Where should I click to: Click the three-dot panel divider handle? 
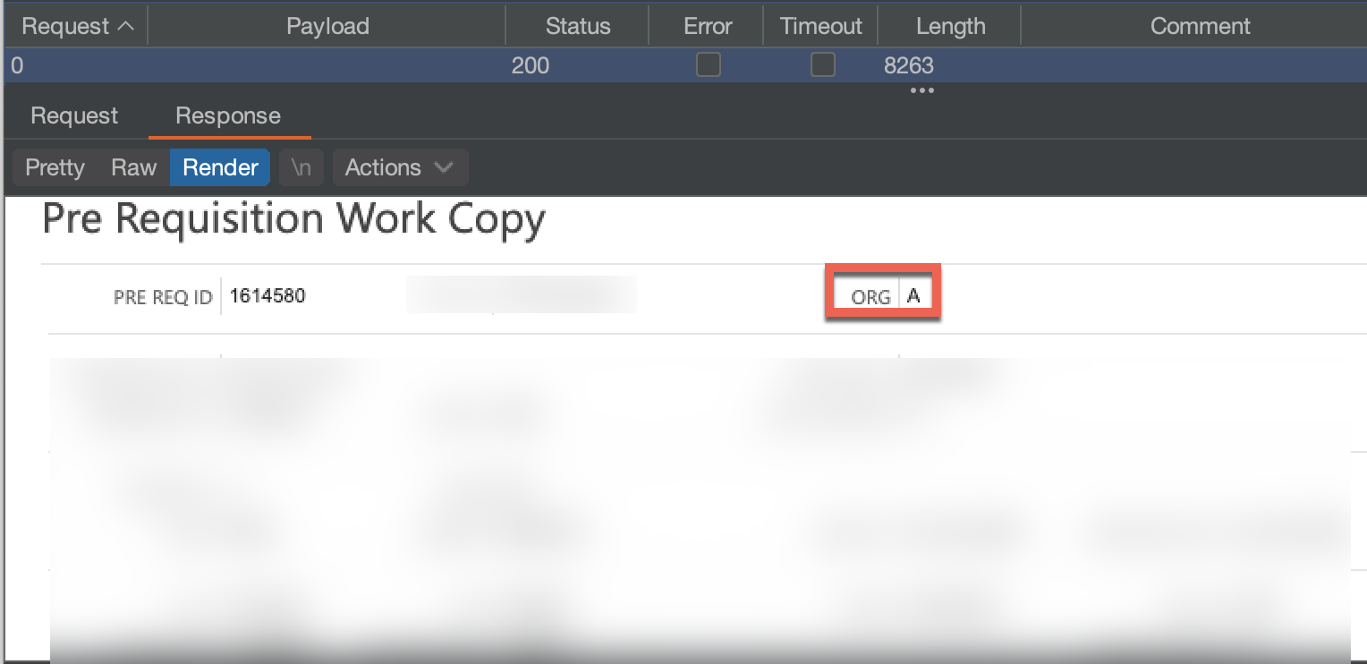point(921,90)
